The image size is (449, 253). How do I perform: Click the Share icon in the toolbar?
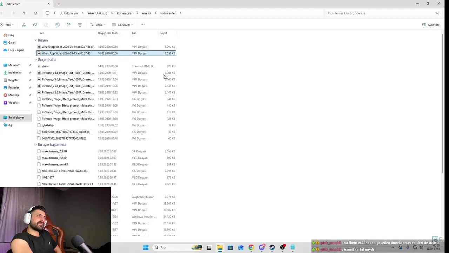[69, 25]
